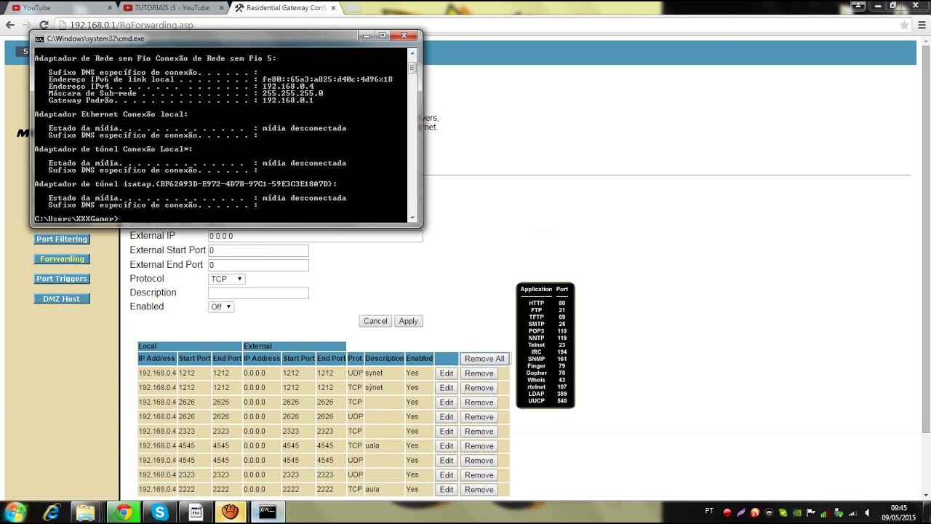Open the Chrome menu button
The height and width of the screenshot is (524, 931).
click(921, 25)
